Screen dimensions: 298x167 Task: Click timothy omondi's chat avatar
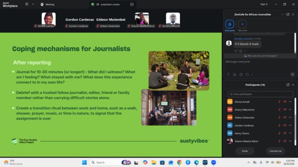(x=229, y=43)
